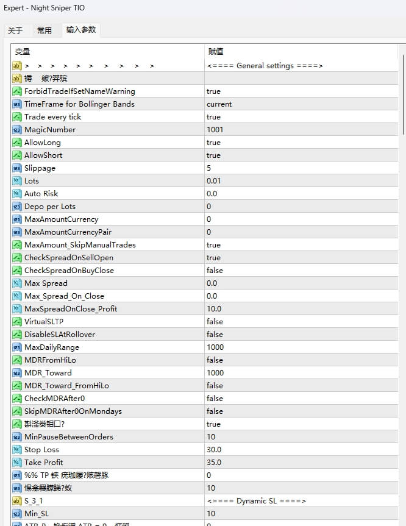
Task: Click the boolean icon beside VirtualSLTP
Action: pos(17,321)
